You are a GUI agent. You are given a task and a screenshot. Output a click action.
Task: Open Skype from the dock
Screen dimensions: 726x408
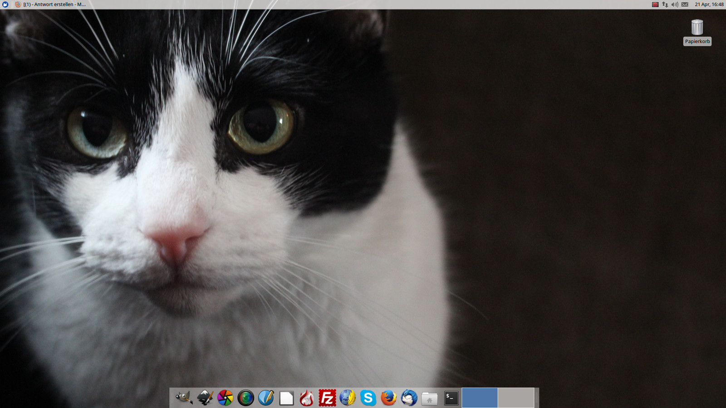point(368,398)
